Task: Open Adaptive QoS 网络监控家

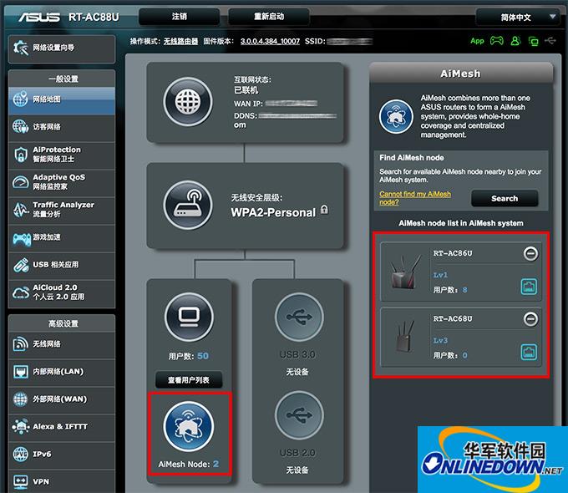Action: 61,182
